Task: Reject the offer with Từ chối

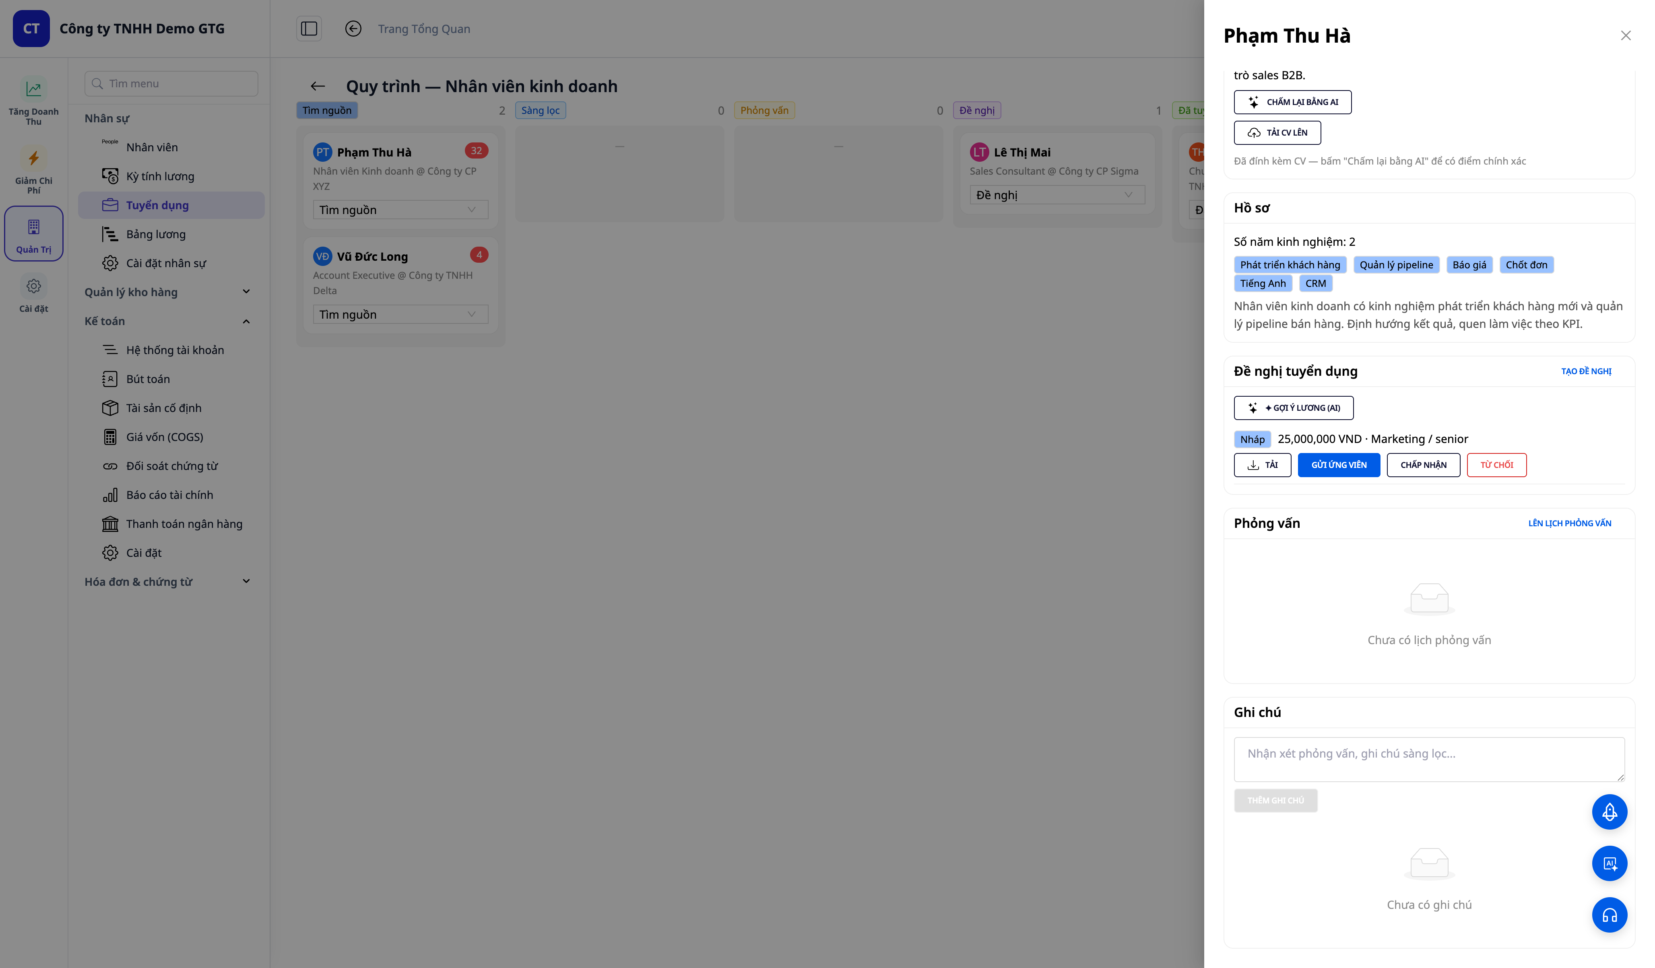Action: click(1497, 465)
